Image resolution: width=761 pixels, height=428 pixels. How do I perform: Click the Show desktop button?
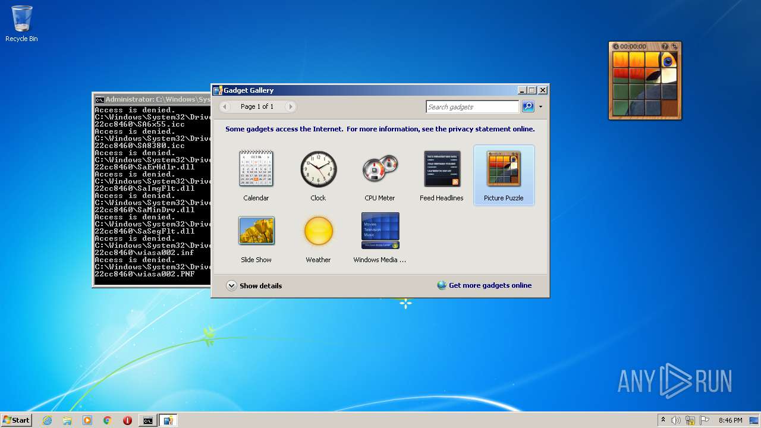coord(754,420)
